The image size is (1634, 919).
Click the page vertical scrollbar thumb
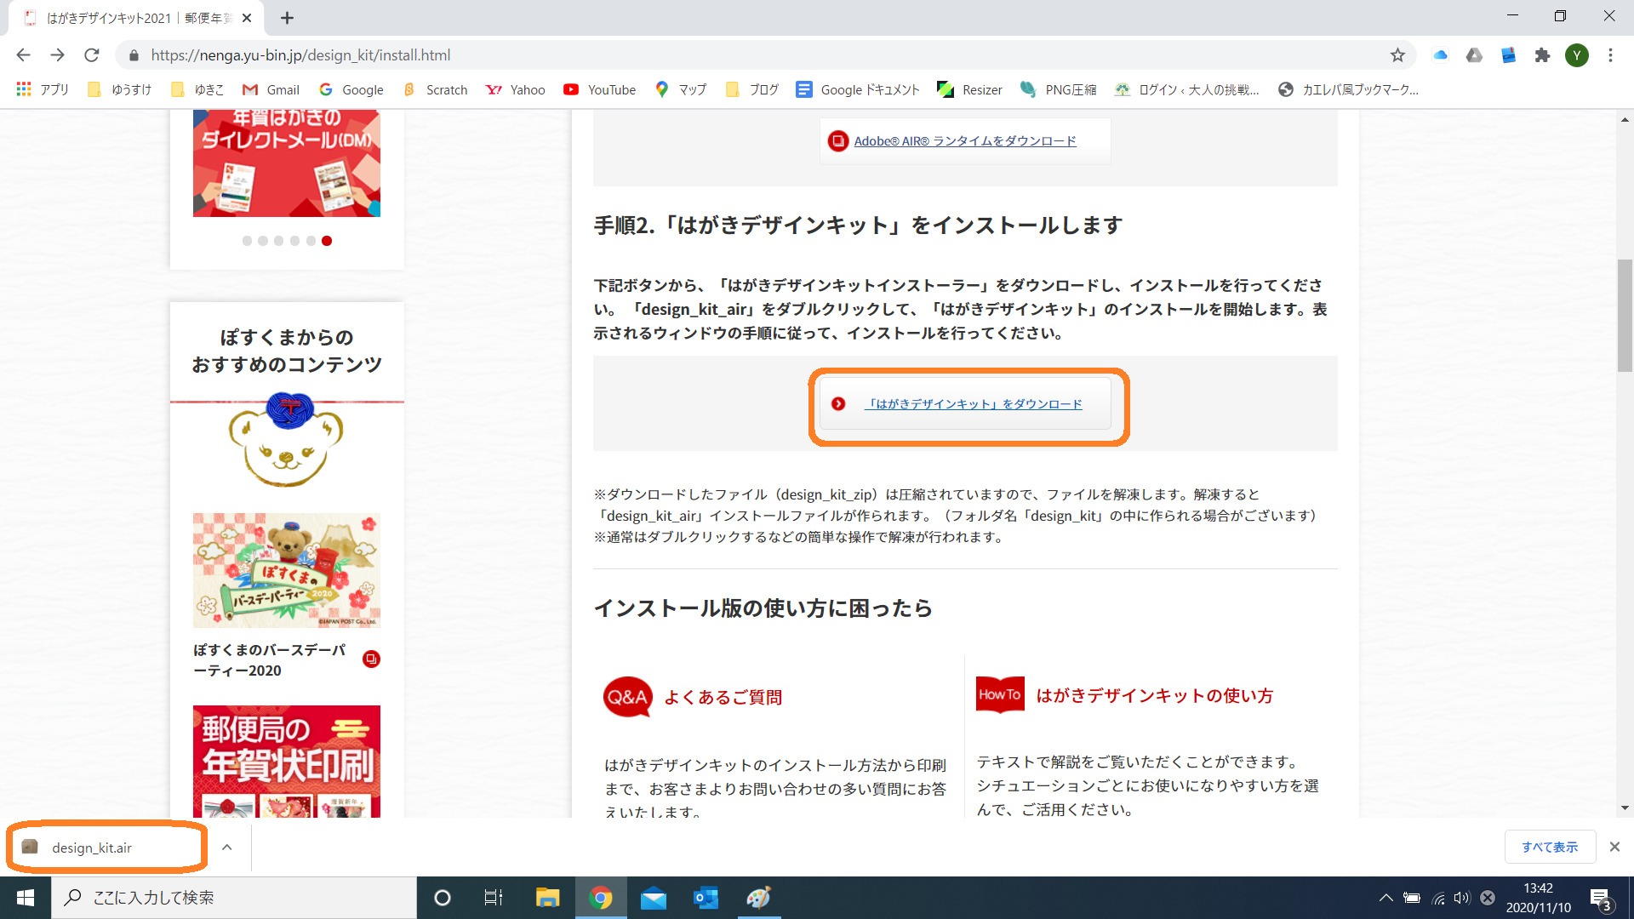[x=1625, y=316]
